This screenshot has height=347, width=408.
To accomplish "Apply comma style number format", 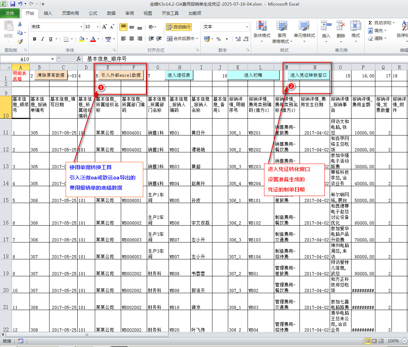I will pyautogui.click(x=227, y=39).
